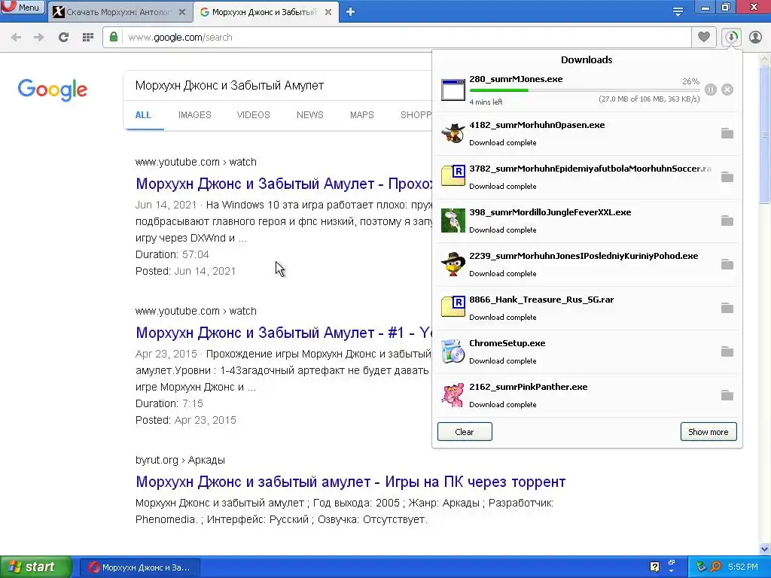Toggle the downloads toolbar icon
The width and height of the screenshot is (771, 578).
tap(732, 38)
